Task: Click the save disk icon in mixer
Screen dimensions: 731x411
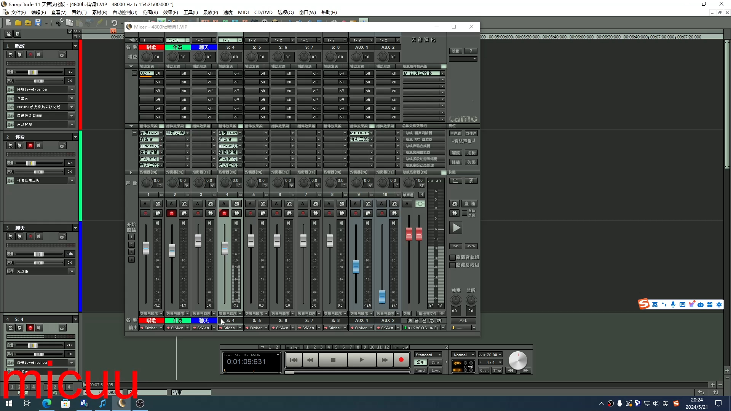Action: click(471, 181)
